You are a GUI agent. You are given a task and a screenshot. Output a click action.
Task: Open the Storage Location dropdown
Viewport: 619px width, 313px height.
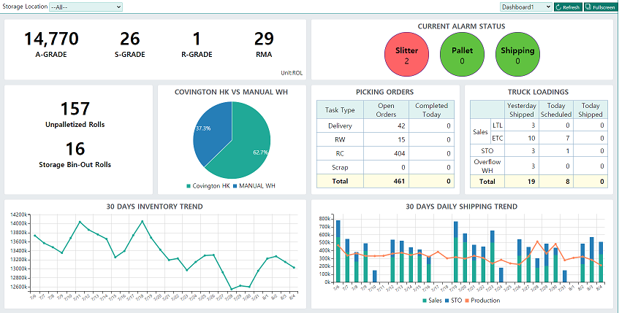pos(86,7)
